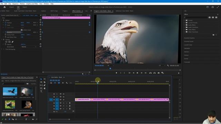
Task: Open the Lumetri Color panel
Action: point(188,45)
